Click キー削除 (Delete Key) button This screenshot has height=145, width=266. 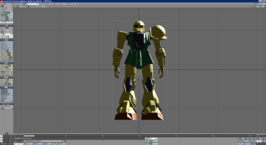pos(152,144)
